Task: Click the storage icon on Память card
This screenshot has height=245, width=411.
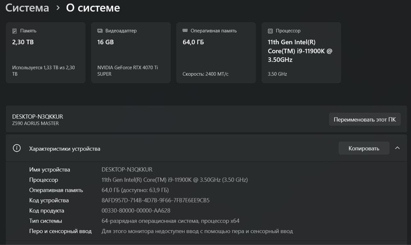Action: tap(15, 31)
